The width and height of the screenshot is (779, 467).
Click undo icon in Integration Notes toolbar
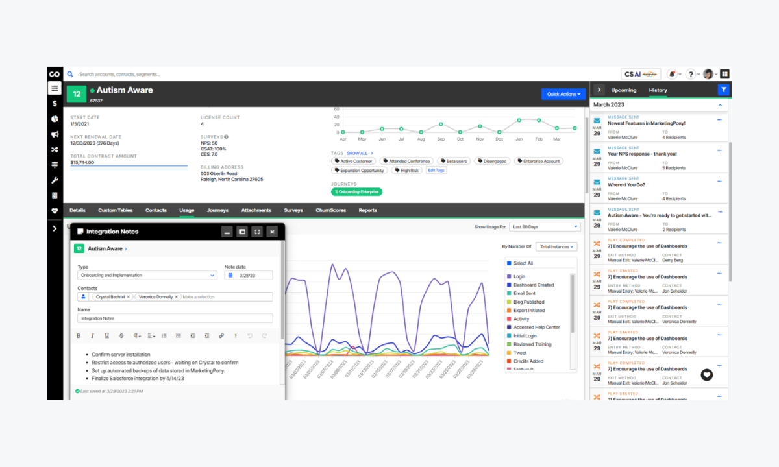coord(251,335)
